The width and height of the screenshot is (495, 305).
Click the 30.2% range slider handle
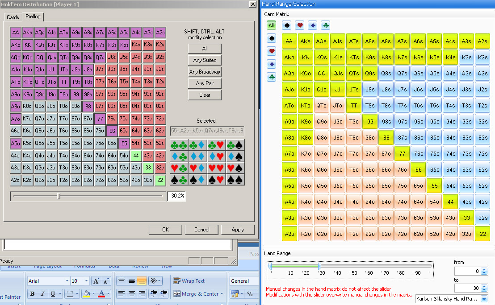(59, 196)
